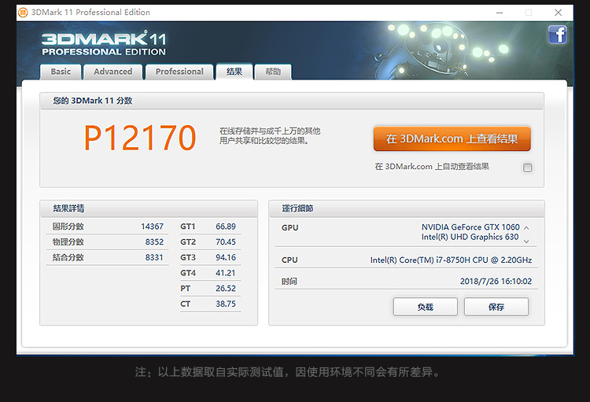Click Intel(R) UHD Graphics 630 entry

470,237
